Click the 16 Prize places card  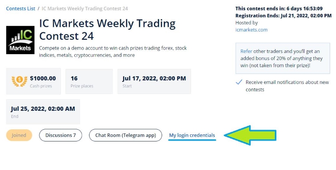point(89,81)
